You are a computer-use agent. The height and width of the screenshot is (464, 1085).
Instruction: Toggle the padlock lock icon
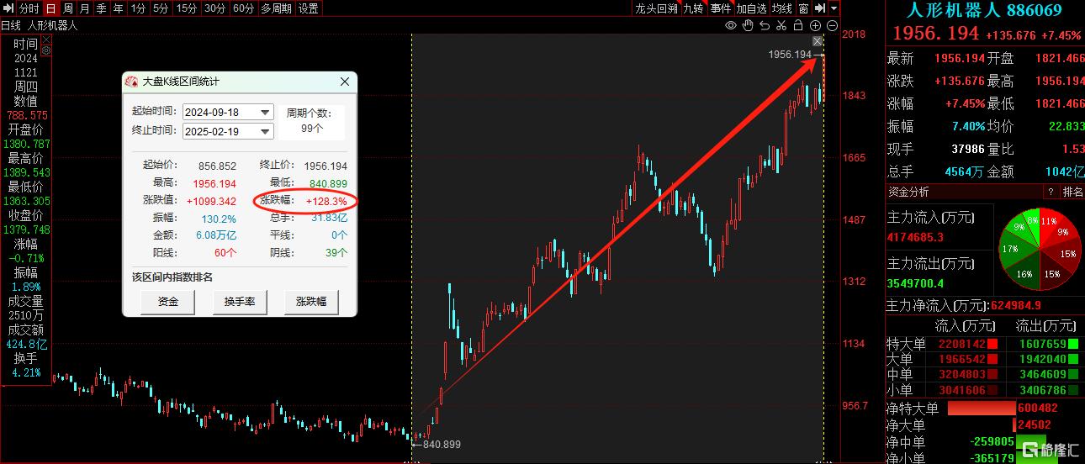tap(798, 26)
